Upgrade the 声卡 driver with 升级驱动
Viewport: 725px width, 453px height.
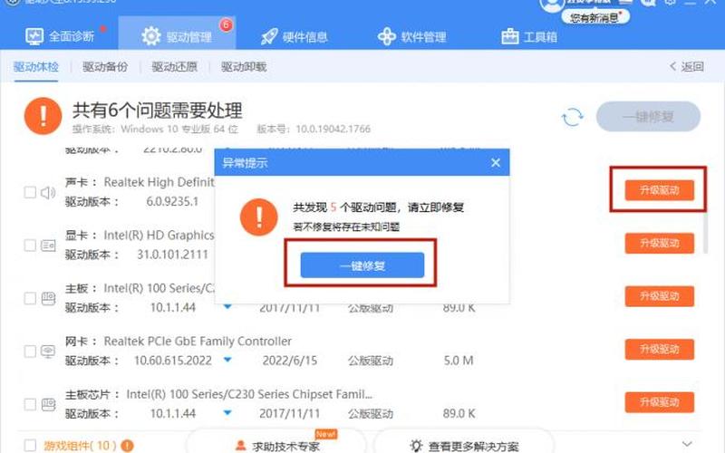[x=660, y=190]
